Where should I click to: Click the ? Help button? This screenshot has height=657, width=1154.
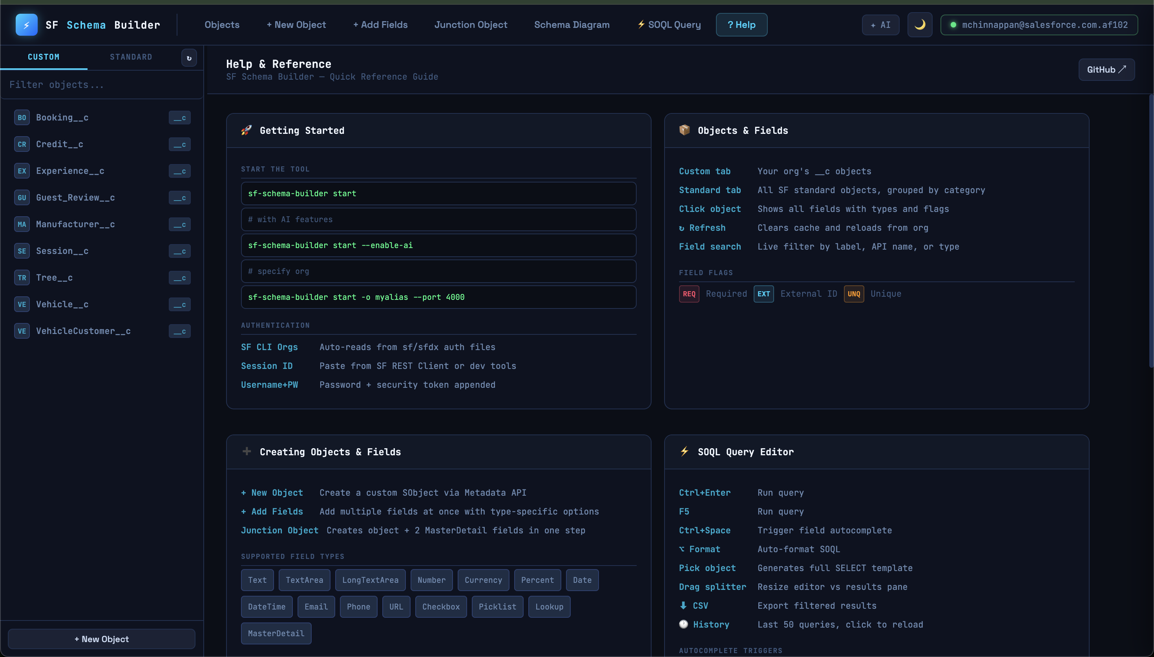[x=741, y=25]
